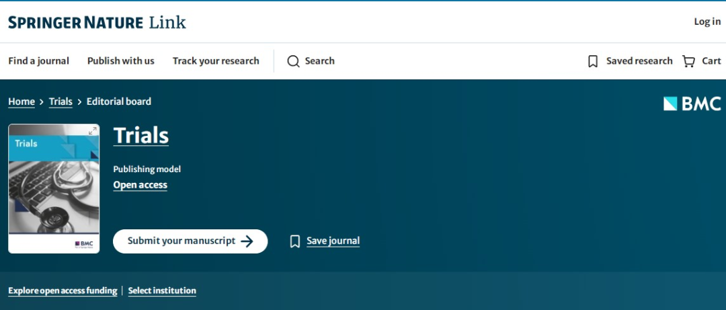
Task: Click the shopping cart icon
Action: click(688, 61)
